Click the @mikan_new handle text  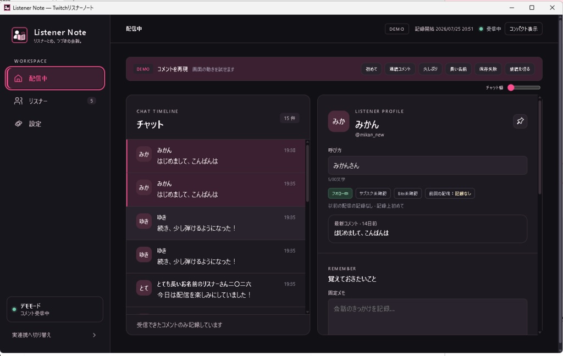[369, 135]
